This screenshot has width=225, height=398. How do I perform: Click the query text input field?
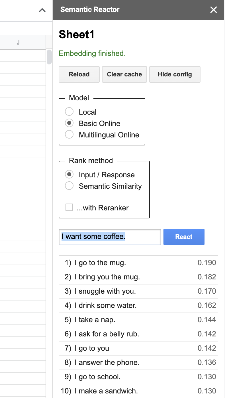tap(110, 237)
